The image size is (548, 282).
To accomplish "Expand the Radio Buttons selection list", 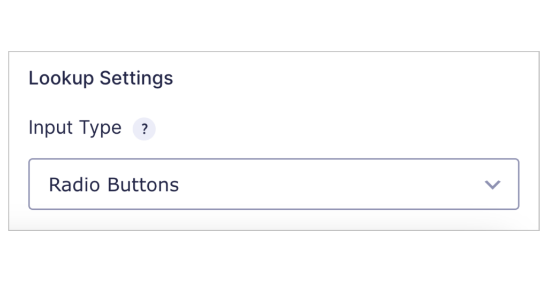I will coord(273,184).
